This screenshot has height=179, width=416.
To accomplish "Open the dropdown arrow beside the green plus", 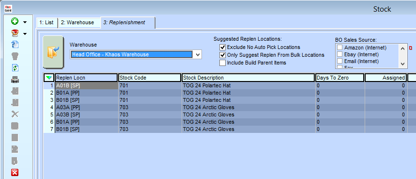I will 25,22.
